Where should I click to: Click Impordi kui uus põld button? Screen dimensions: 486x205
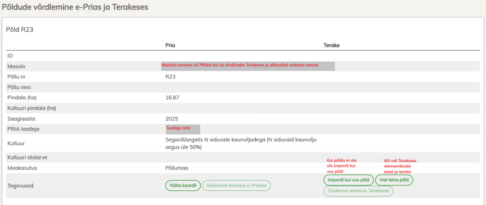[348, 180]
